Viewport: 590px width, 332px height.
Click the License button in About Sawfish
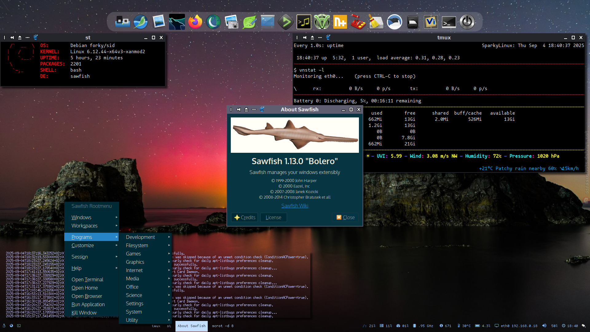273,217
